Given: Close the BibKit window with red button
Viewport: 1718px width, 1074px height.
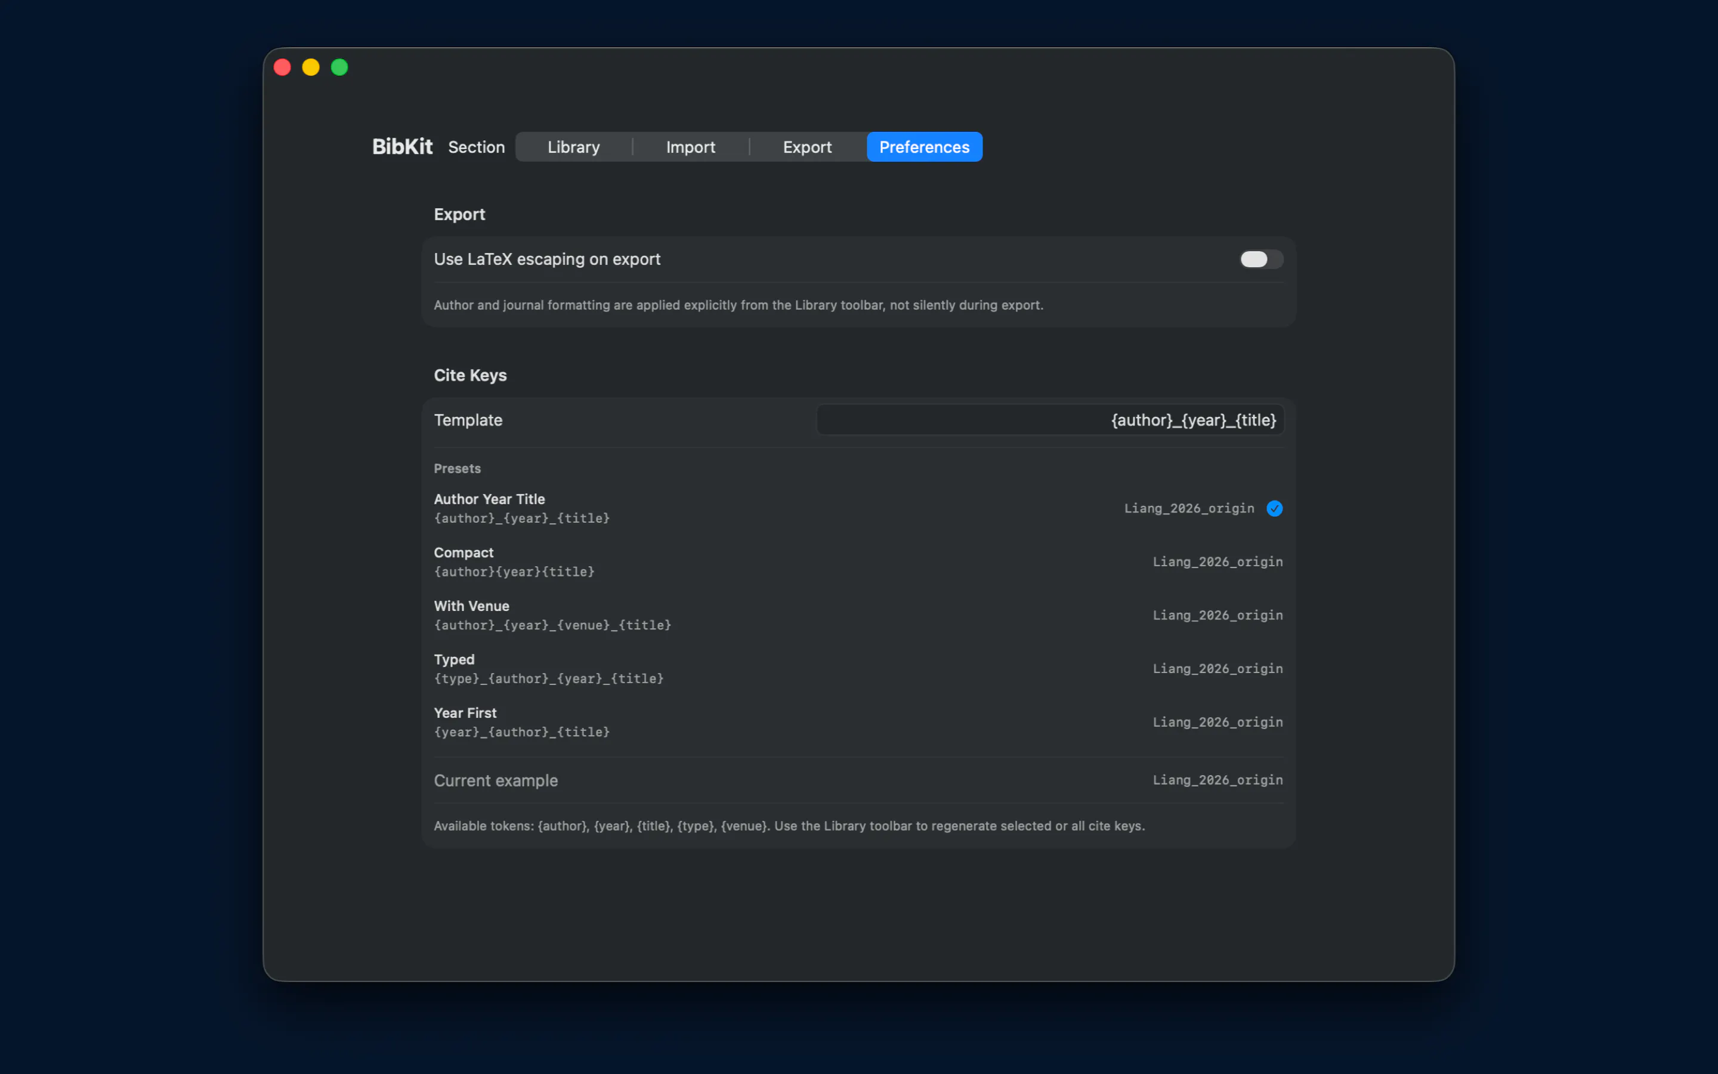Looking at the screenshot, I should click(283, 67).
